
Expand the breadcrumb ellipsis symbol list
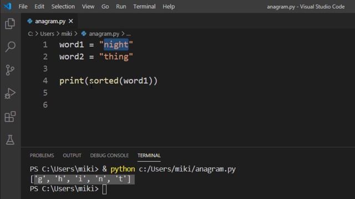point(128,34)
